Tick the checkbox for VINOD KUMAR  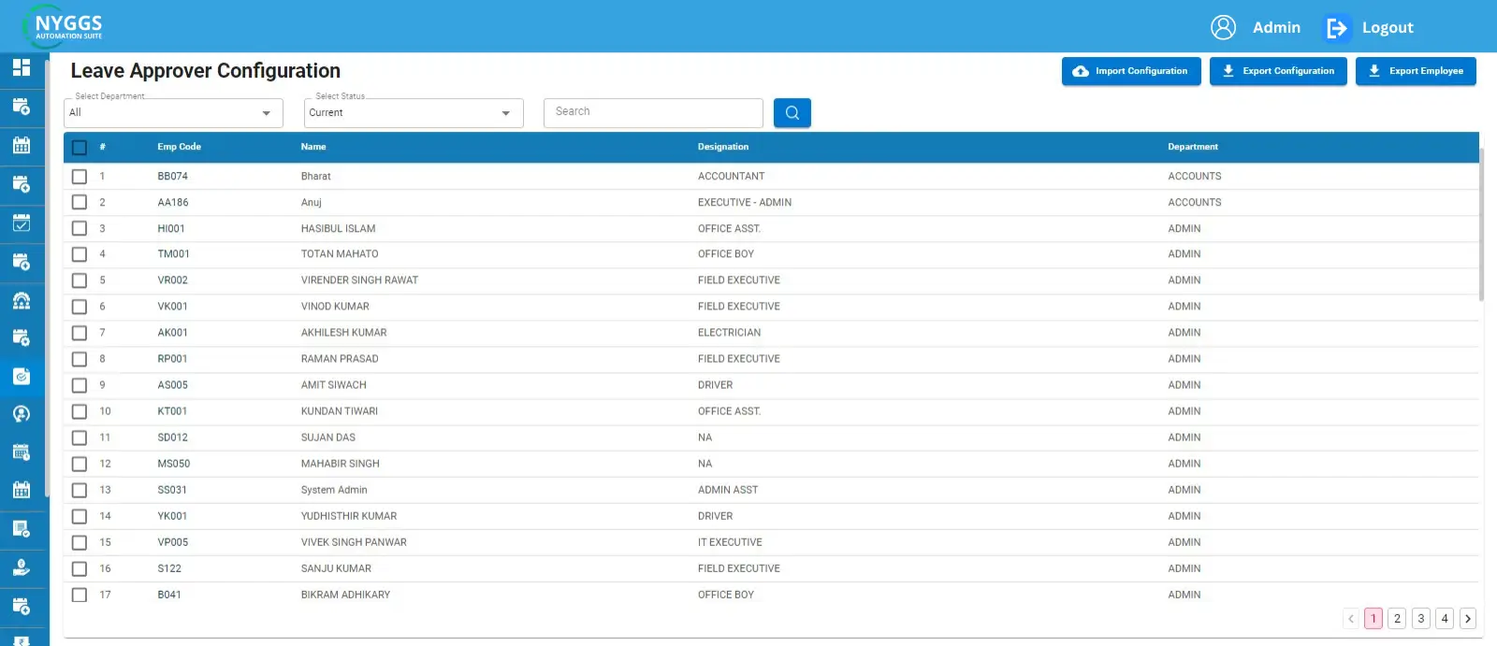tap(80, 307)
